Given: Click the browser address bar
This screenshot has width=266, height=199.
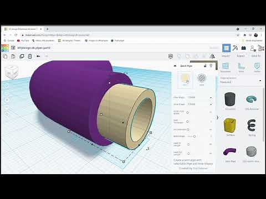Looking at the screenshot, I should coord(127,35).
